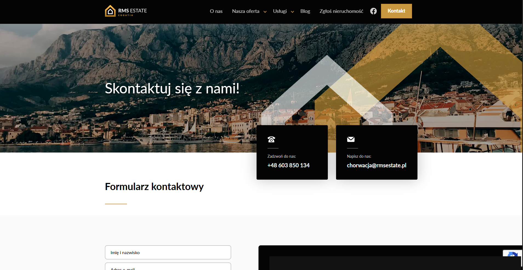The height and width of the screenshot is (270, 523).
Task: Expand the chevron next to Usługi
Action: [292, 12]
